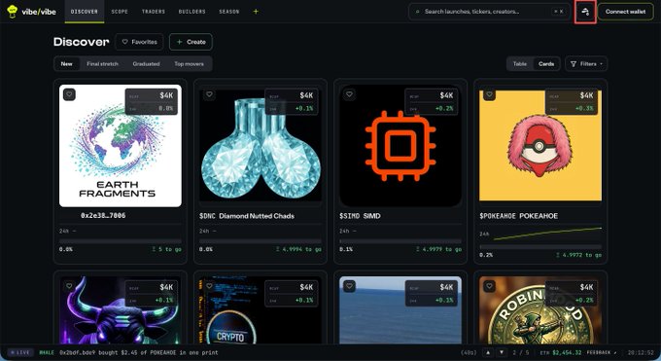The image size is (661, 361).
Task: Click the $DNC Diamond Nutted Chads title
Action: click(247, 216)
